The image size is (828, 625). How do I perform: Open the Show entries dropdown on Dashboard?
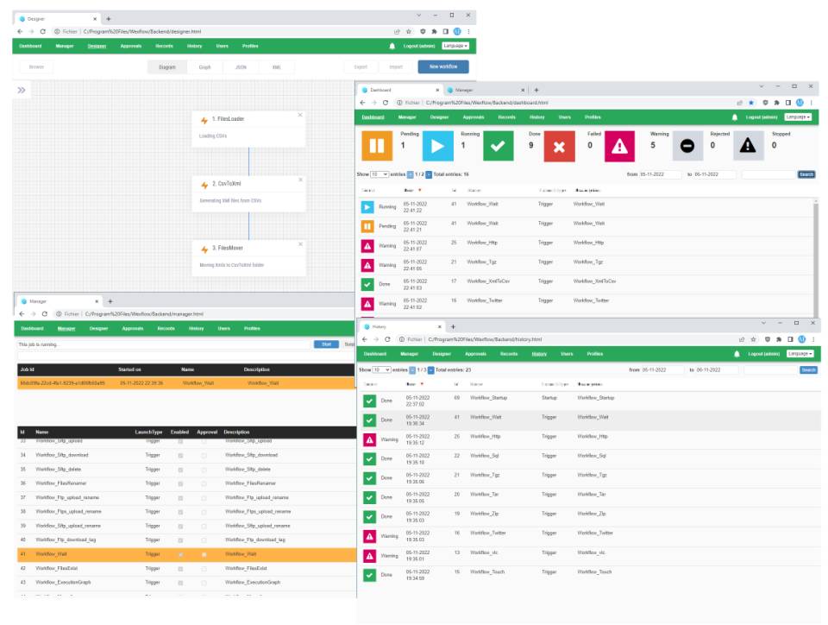coord(380,174)
